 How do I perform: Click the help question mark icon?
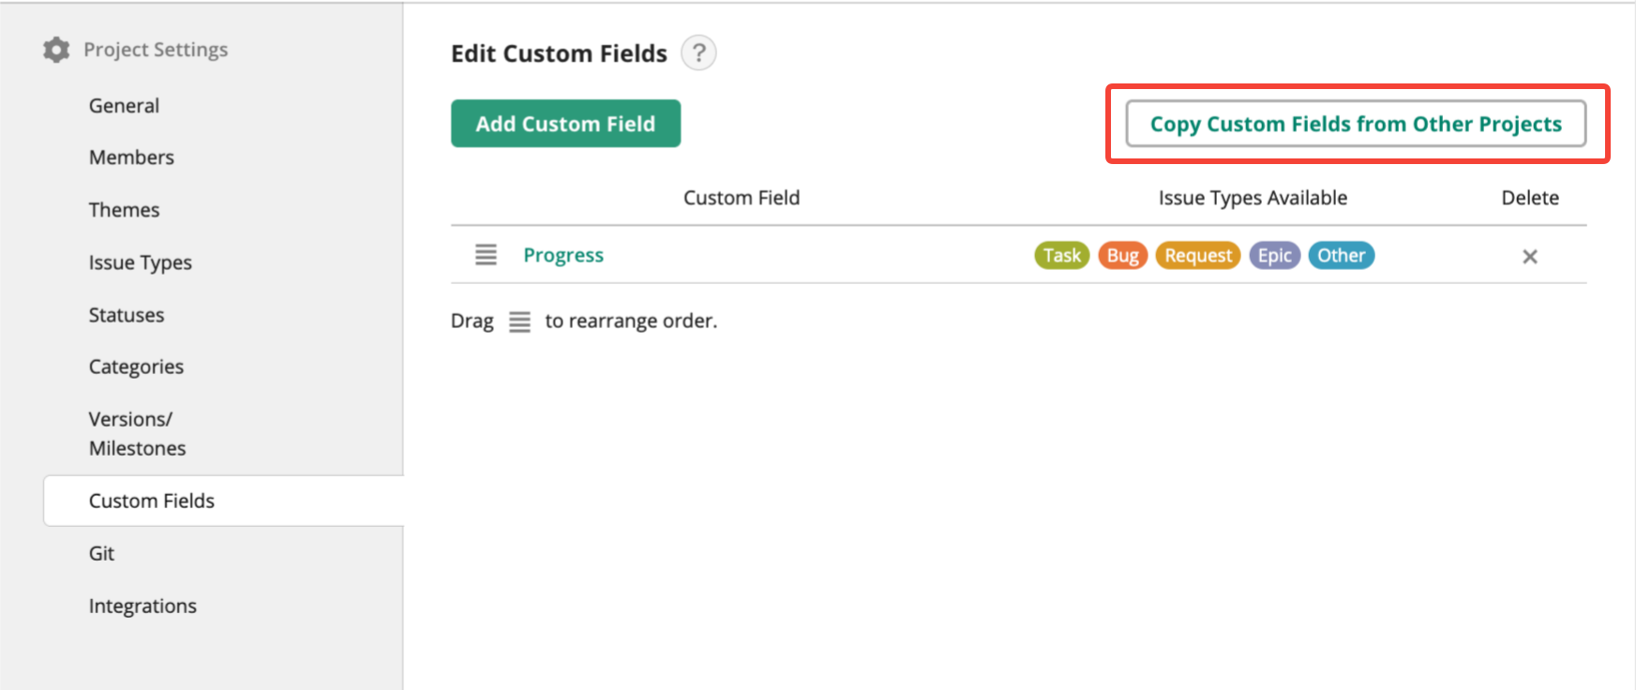click(698, 53)
